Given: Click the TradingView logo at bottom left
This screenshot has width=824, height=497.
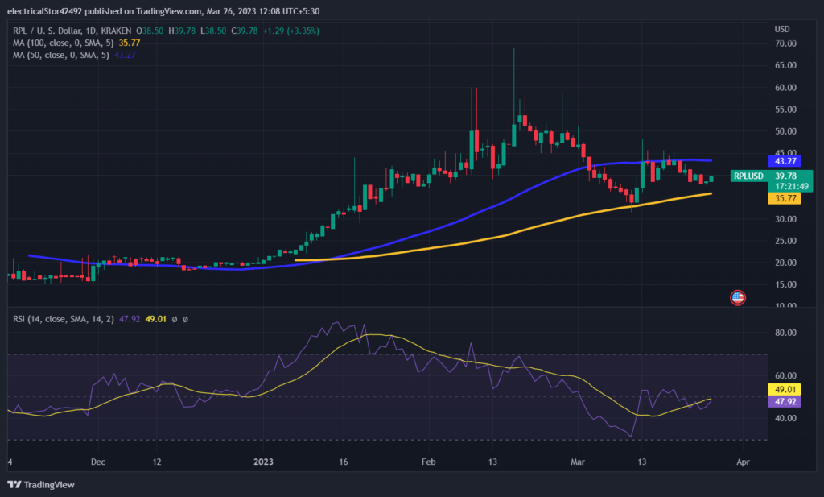Looking at the screenshot, I should pyautogui.click(x=41, y=484).
